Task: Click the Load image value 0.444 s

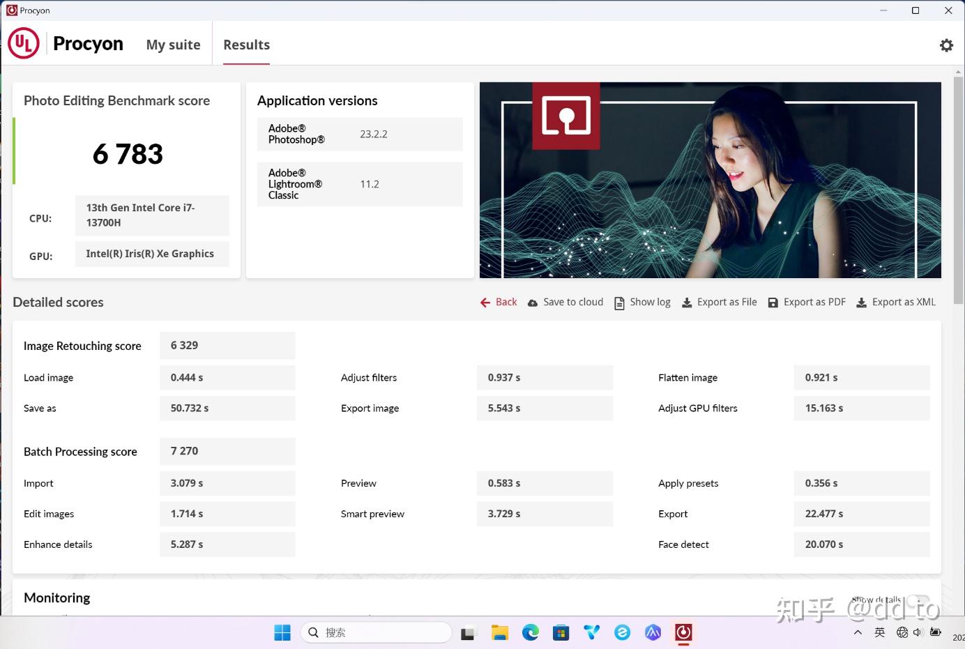Action: point(227,377)
